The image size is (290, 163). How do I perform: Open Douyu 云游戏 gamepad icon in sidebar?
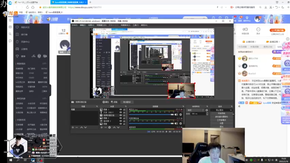point(17,49)
